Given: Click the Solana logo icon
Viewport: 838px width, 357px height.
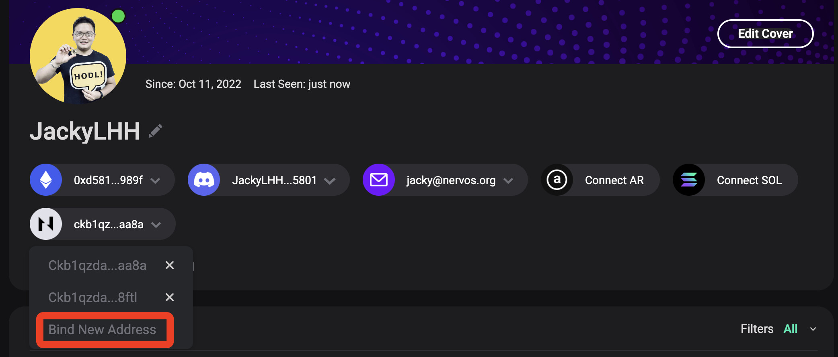Looking at the screenshot, I should tap(688, 180).
